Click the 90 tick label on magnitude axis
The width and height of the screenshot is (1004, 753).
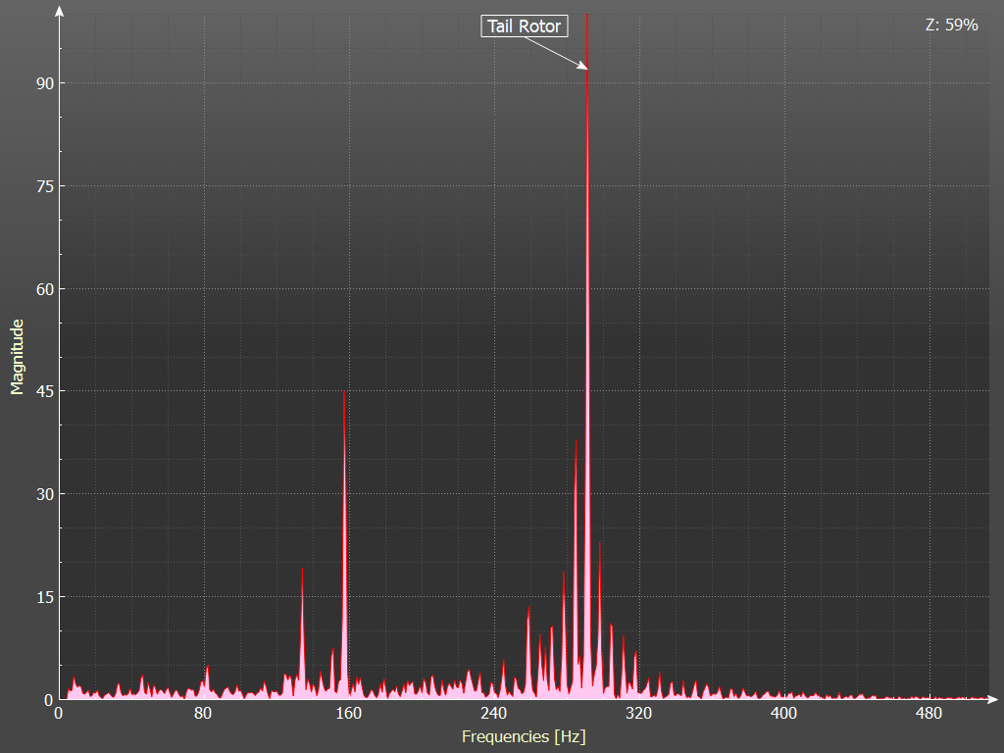(42, 83)
